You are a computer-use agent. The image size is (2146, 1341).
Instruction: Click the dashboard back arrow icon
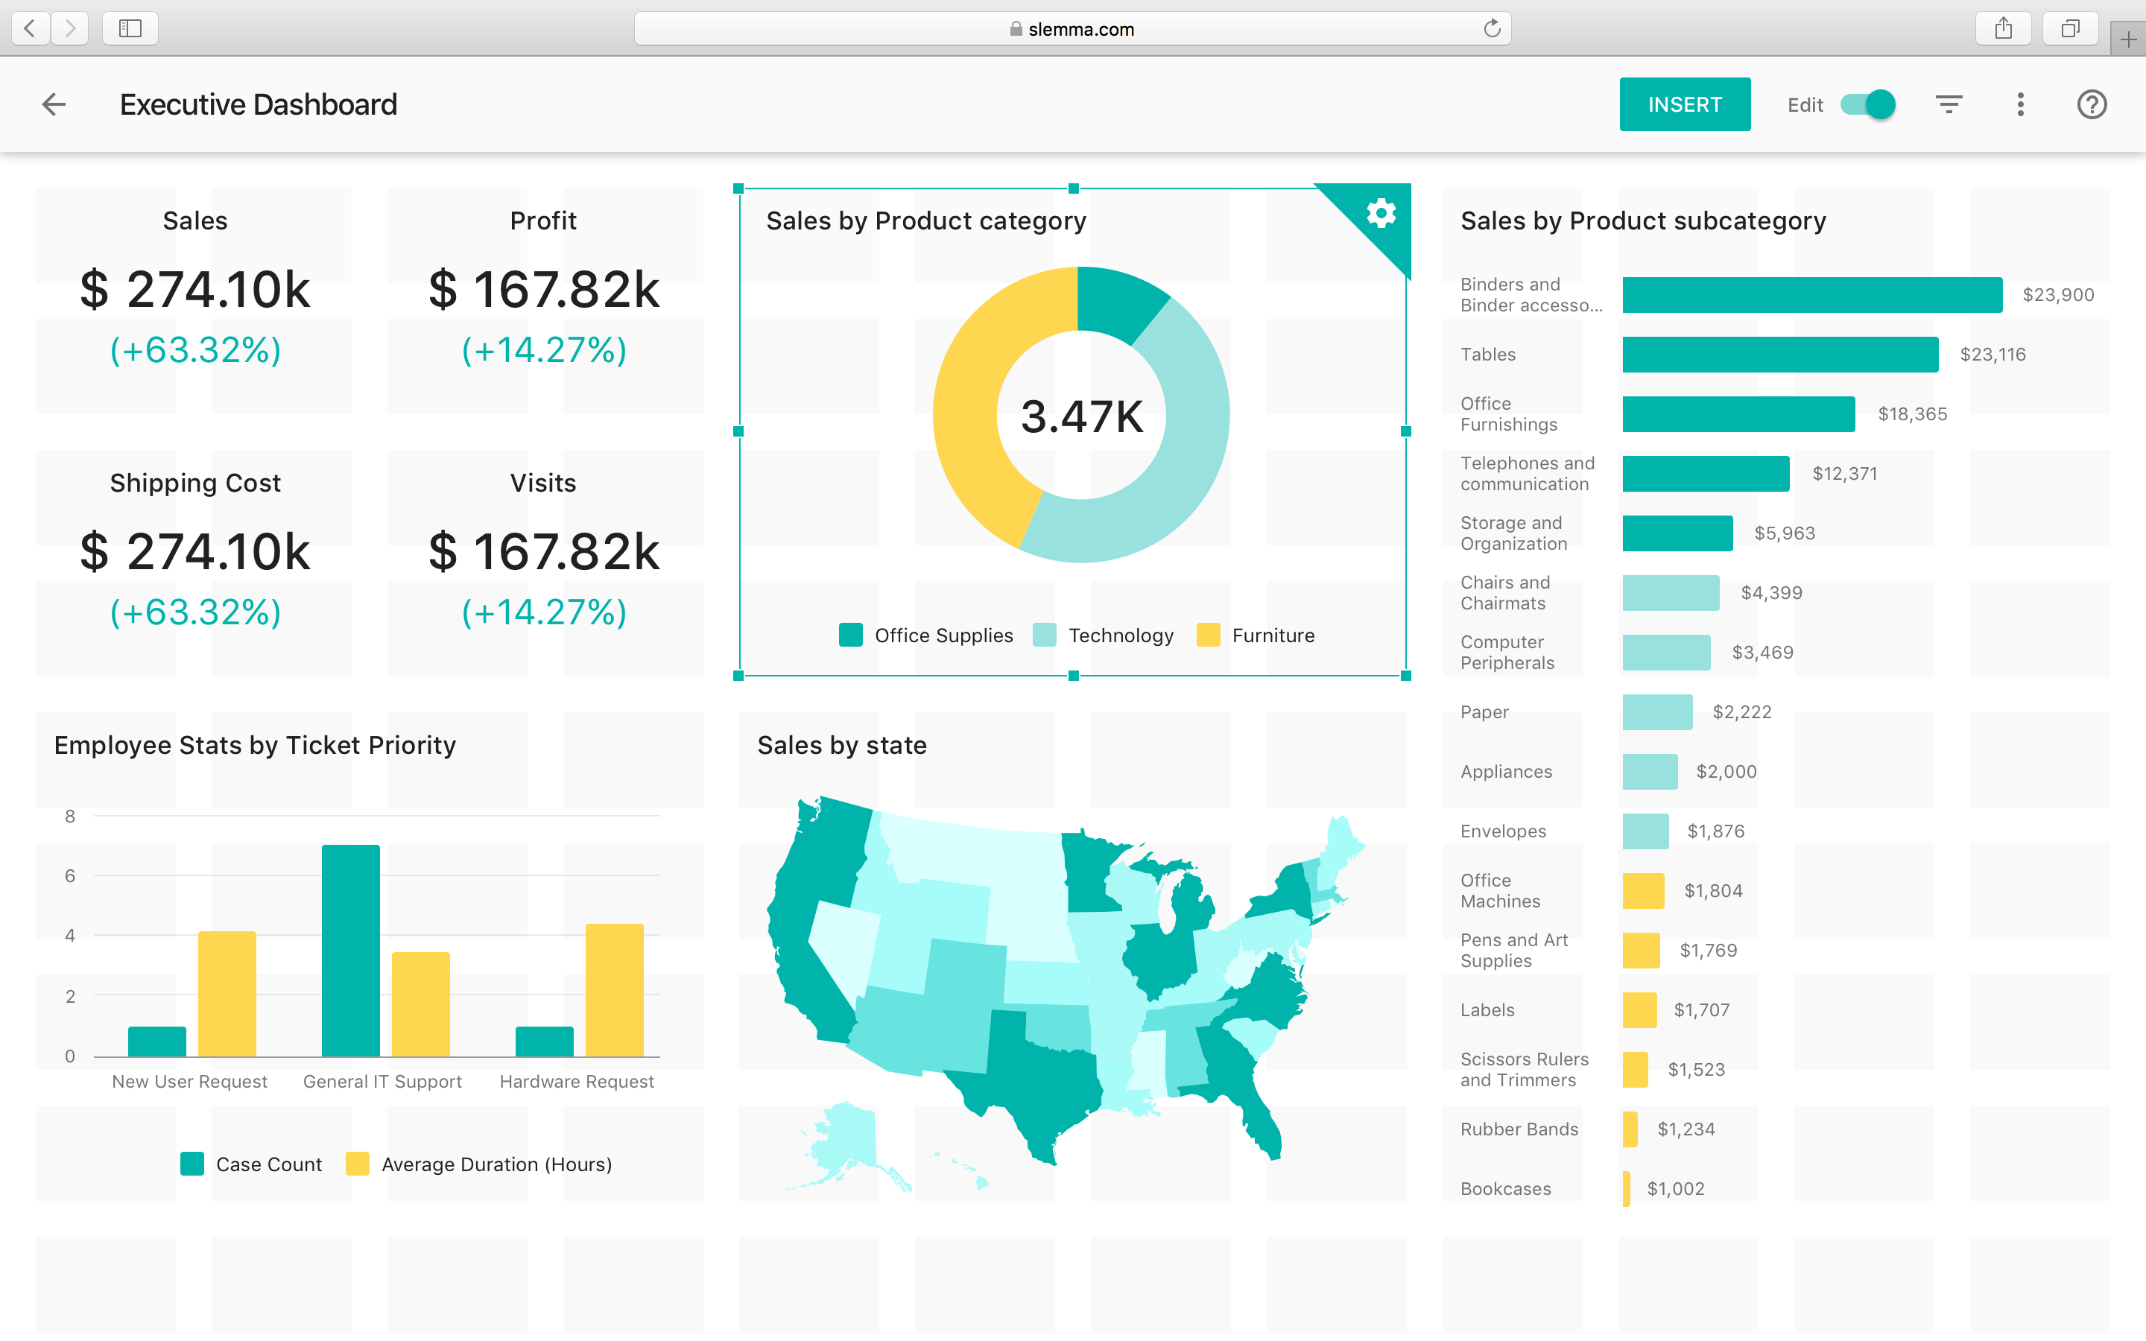click(54, 104)
